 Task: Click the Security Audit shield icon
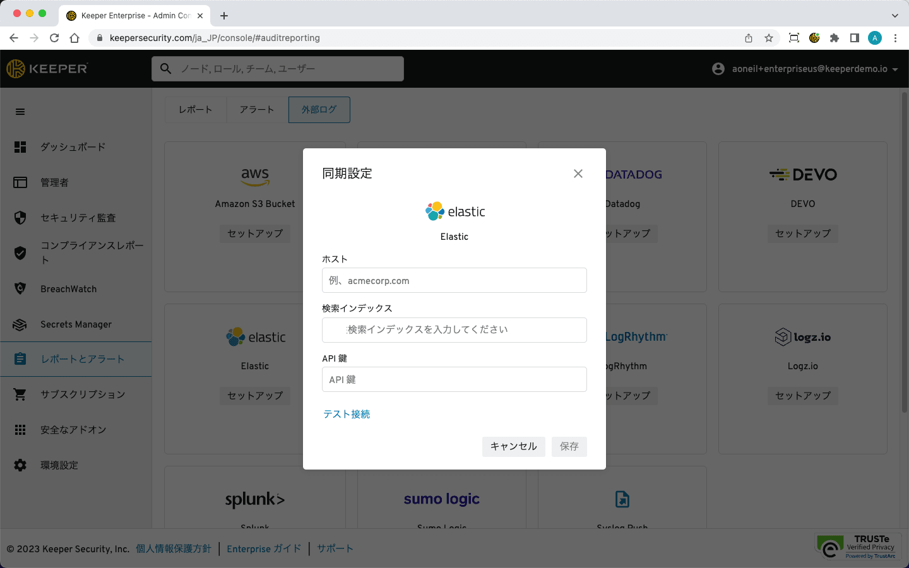pyautogui.click(x=20, y=218)
